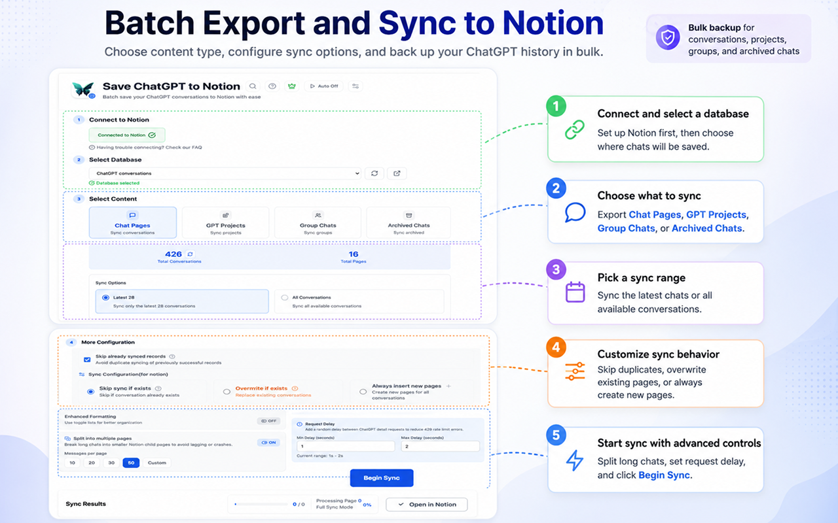Viewport: 838px width, 523px height.
Task: Click the blue Begin Sync button
Action: (382, 478)
